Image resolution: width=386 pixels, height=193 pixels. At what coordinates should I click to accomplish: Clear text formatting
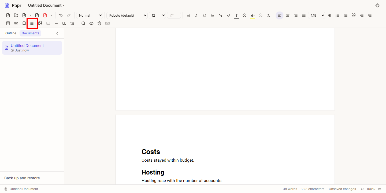pos(269,15)
